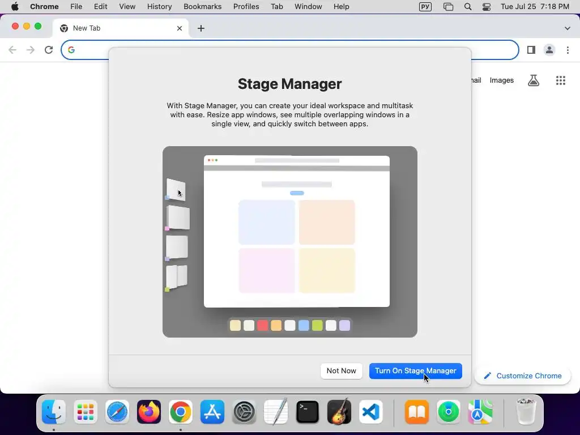Open the Images link in Chrome
The height and width of the screenshot is (435, 580).
[x=501, y=80]
